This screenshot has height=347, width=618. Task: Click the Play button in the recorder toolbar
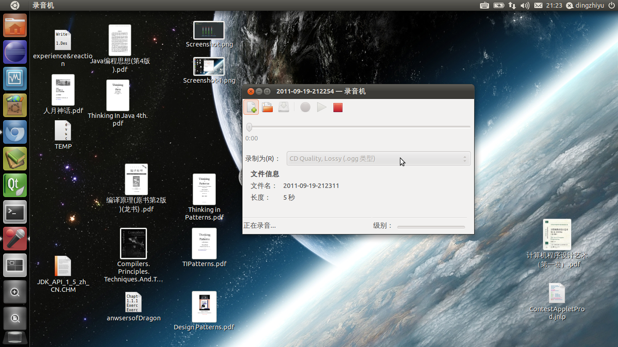click(x=322, y=108)
